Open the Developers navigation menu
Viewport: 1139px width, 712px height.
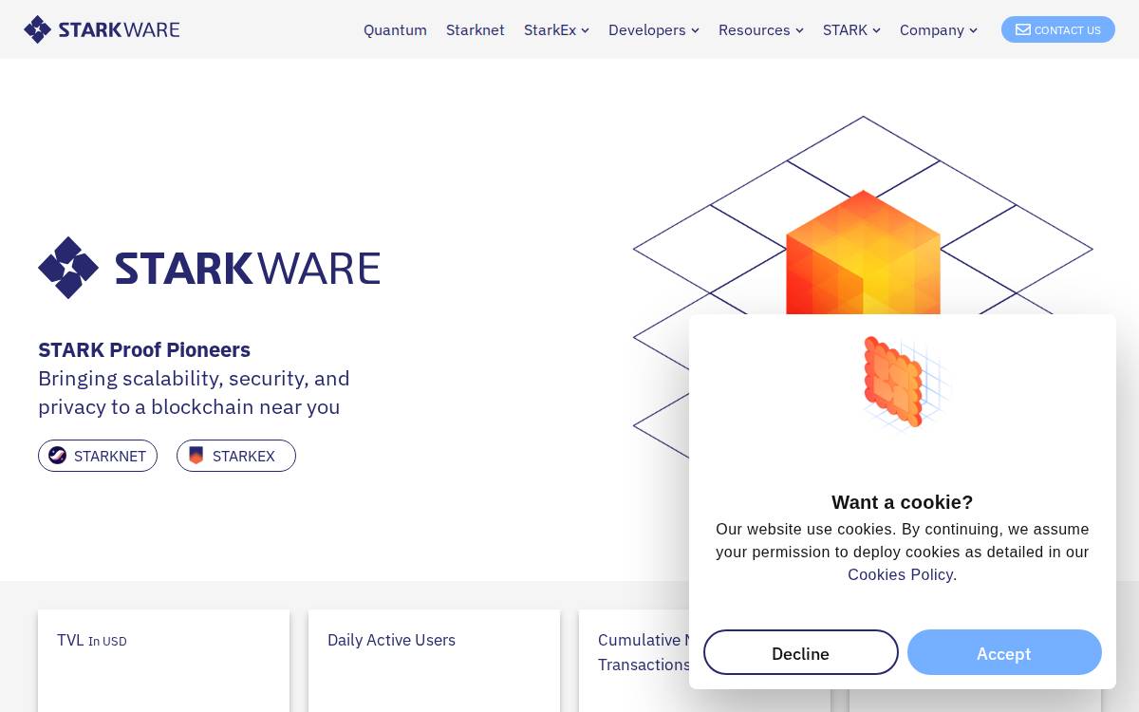(x=653, y=29)
